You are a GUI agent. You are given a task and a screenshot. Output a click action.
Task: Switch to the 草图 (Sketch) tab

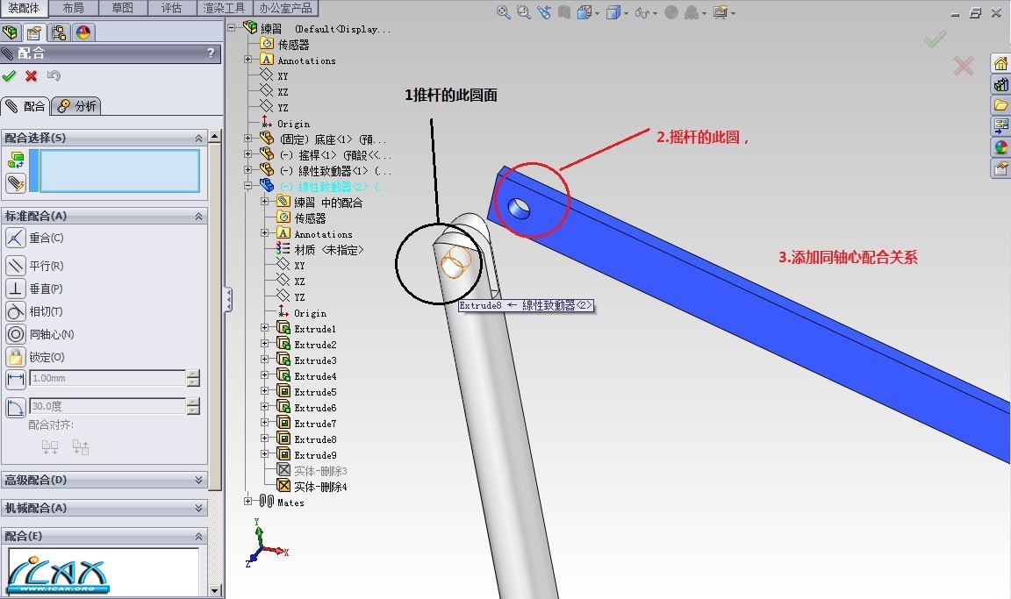(x=123, y=8)
